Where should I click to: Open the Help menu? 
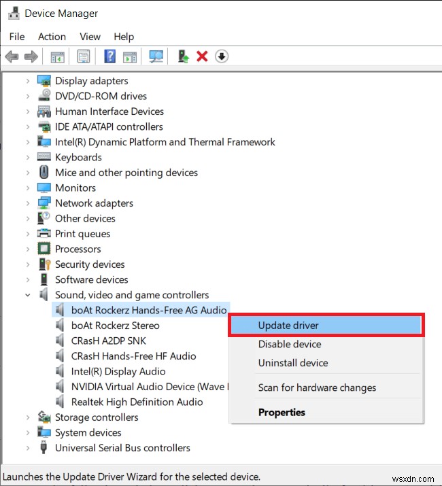pos(124,37)
